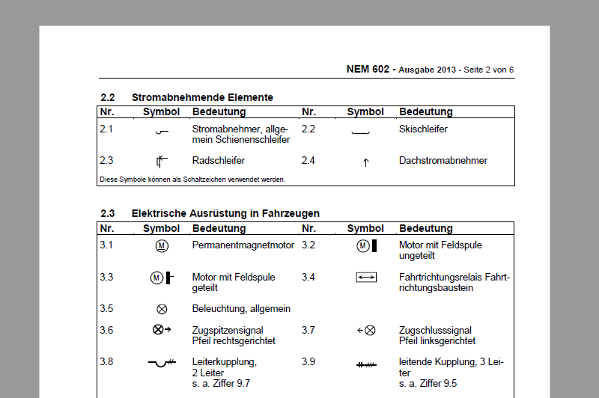Click the footnote about Schaltzeichen usage
Image resolution: width=599 pixels, height=398 pixels.
[192, 180]
